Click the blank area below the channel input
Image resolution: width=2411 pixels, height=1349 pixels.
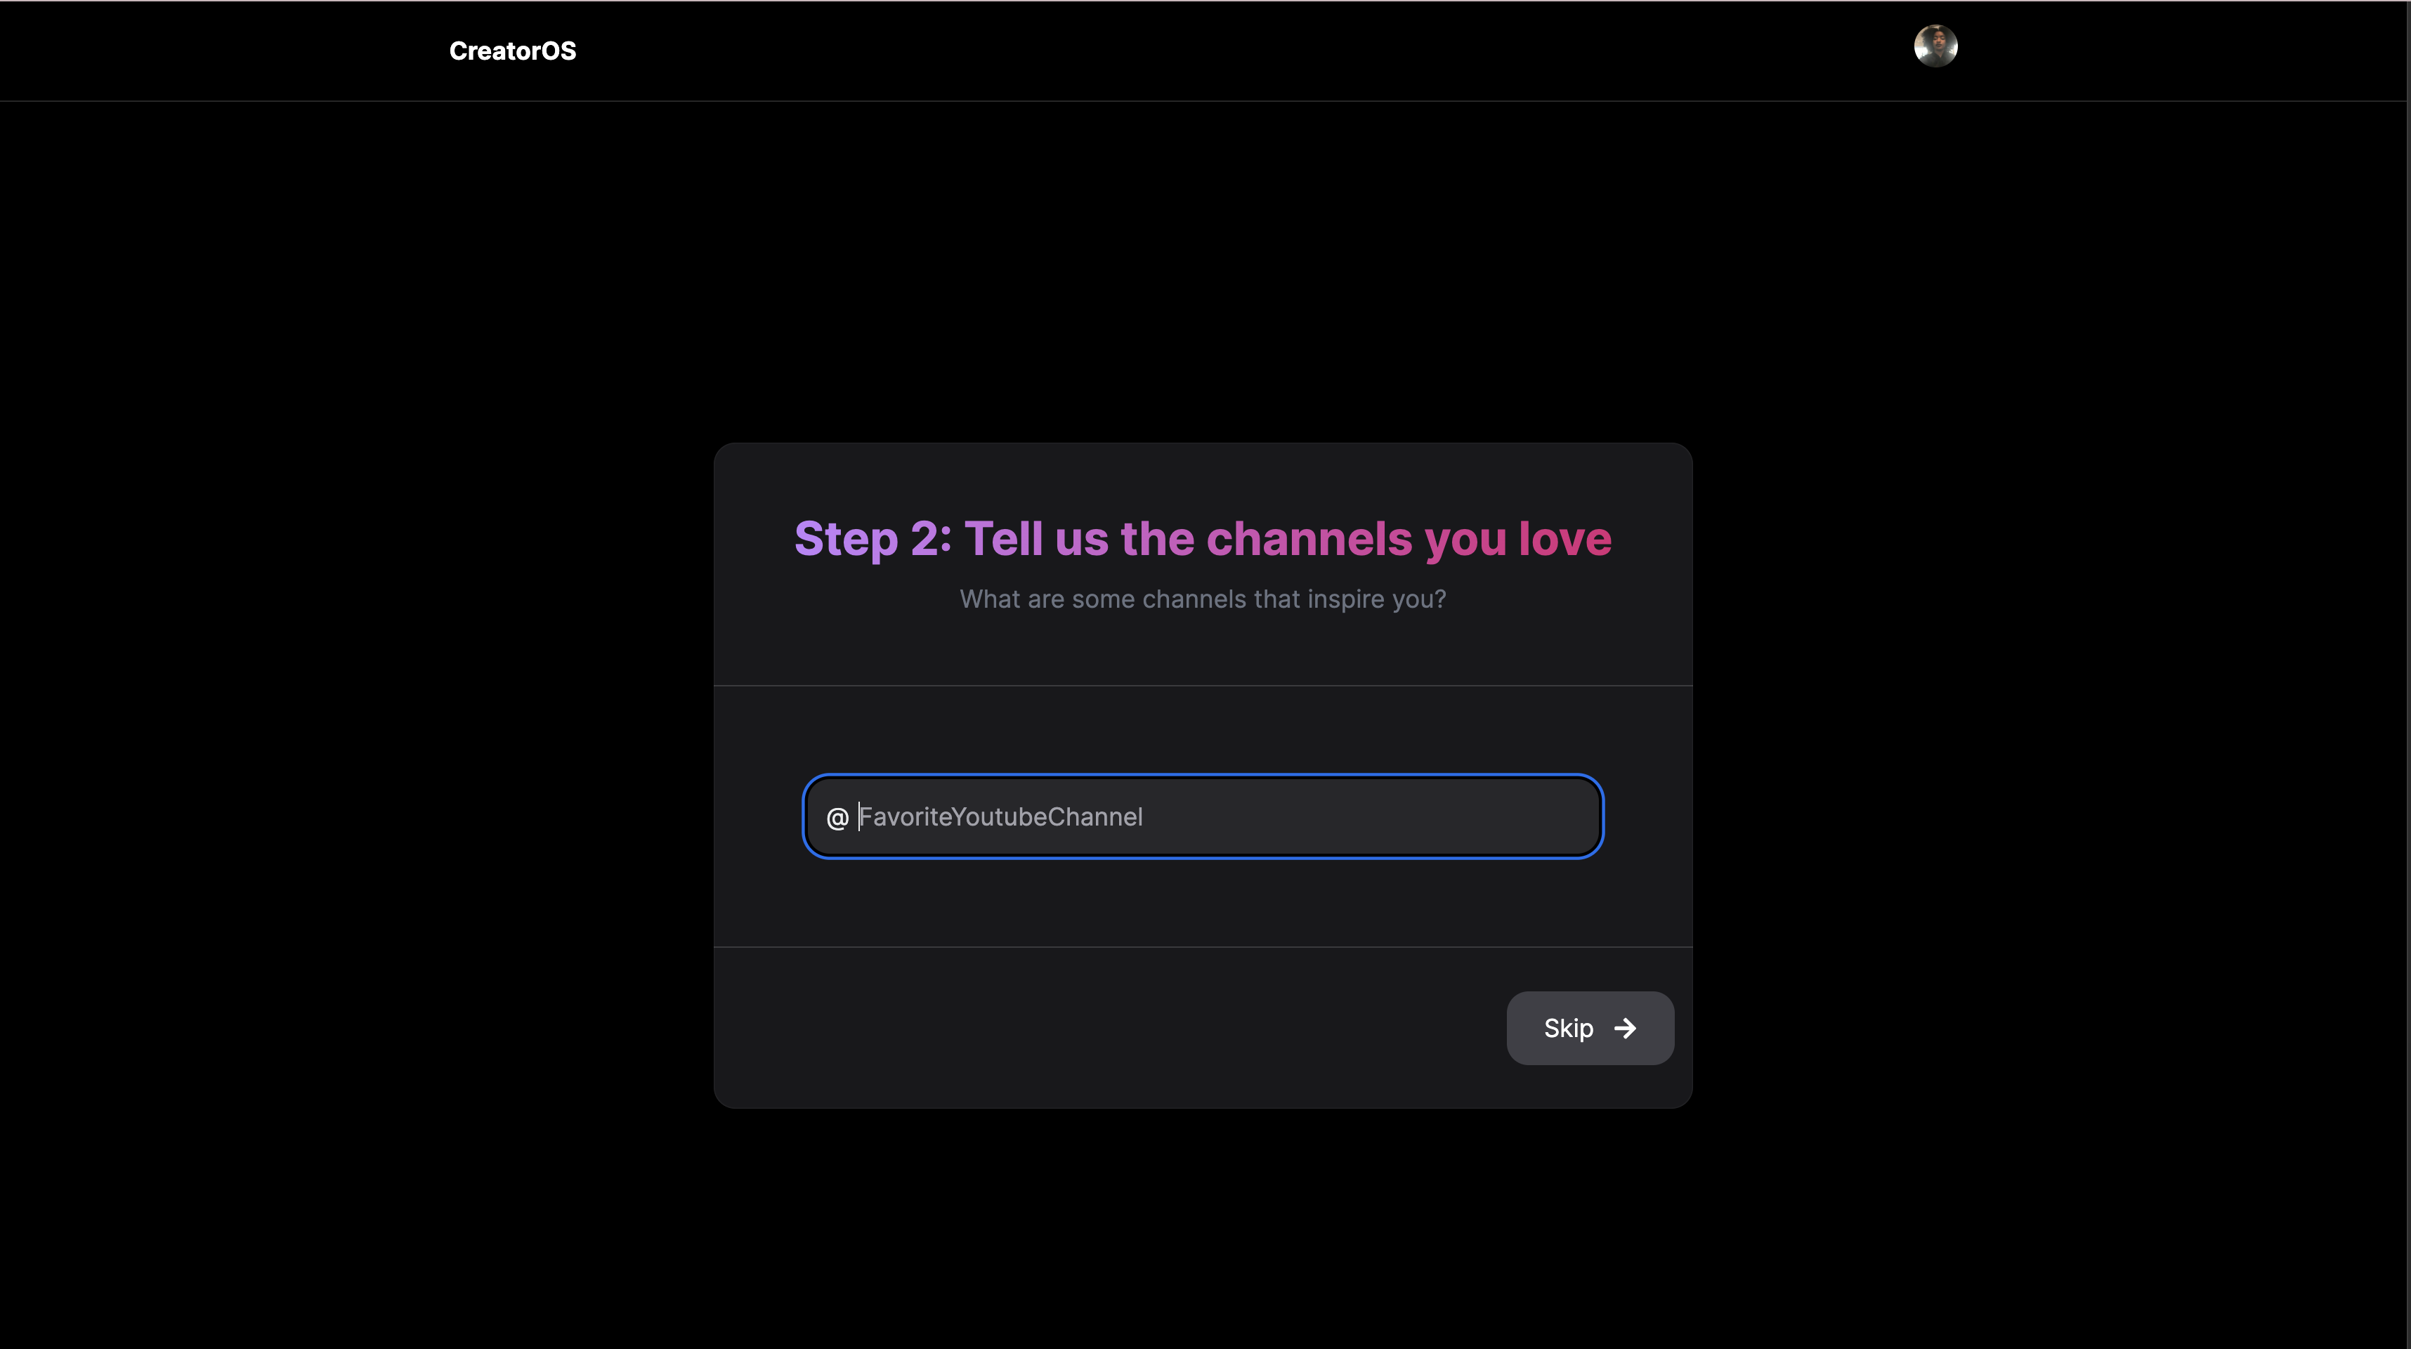(x=1202, y=904)
